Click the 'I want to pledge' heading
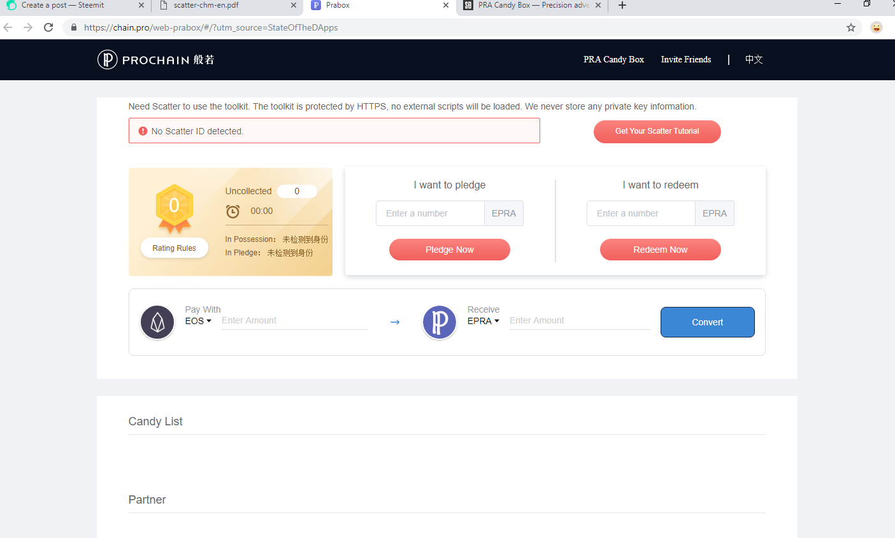The image size is (895, 538). click(450, 185)
